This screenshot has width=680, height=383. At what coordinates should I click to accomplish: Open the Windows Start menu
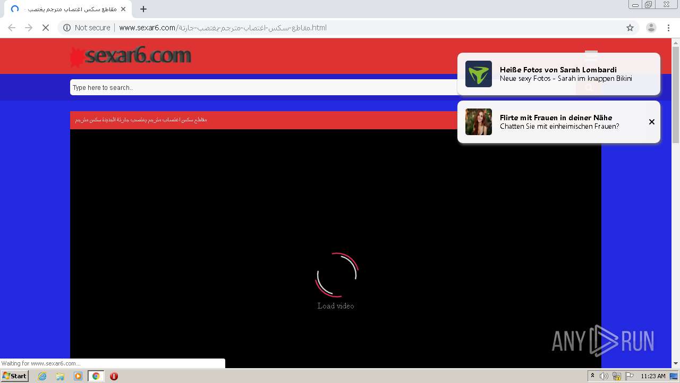point(15,376)
